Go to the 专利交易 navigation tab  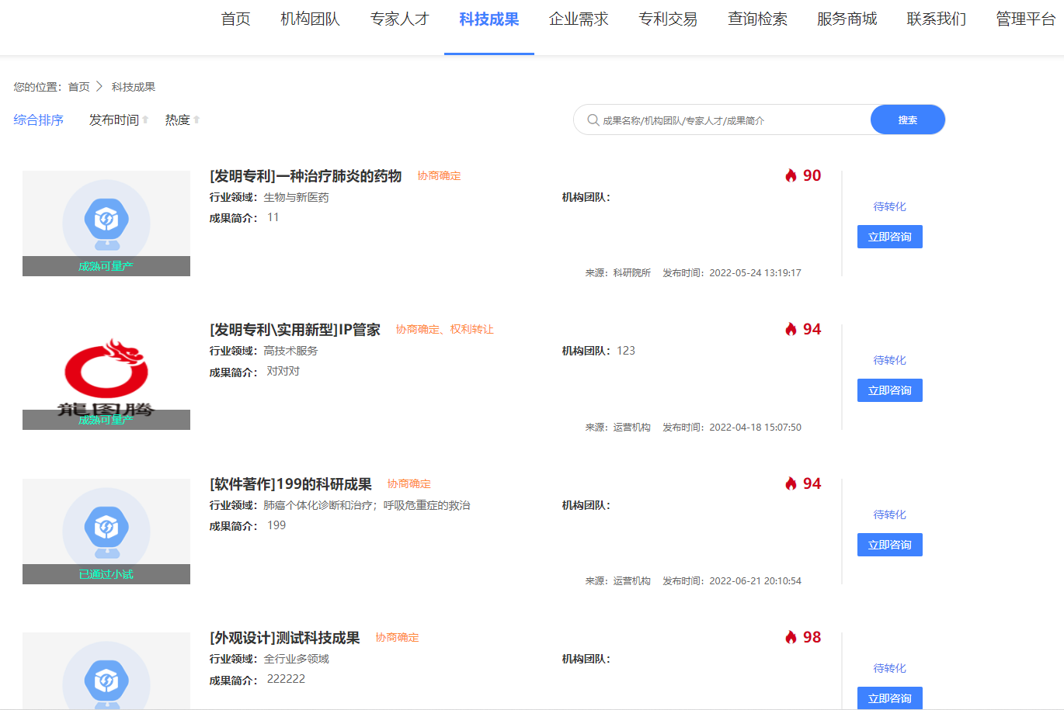(668, 19)
